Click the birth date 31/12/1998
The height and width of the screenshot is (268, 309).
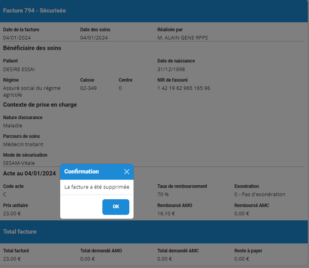(x=171, y=69)
